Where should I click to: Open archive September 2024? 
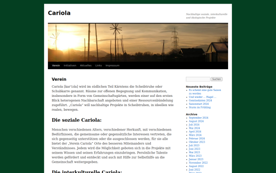pyautogui.click(x=198, y=118)
